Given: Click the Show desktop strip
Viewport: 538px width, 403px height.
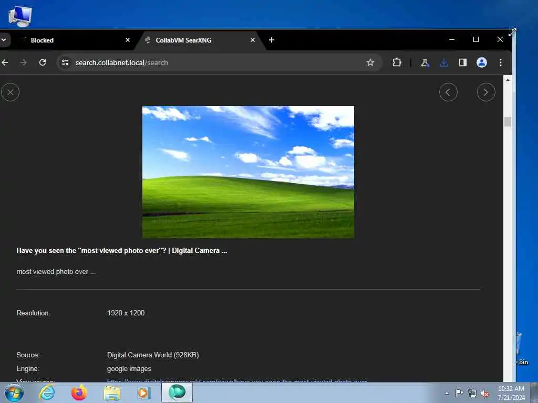Looking at the screenshot, I should point(535,393).
